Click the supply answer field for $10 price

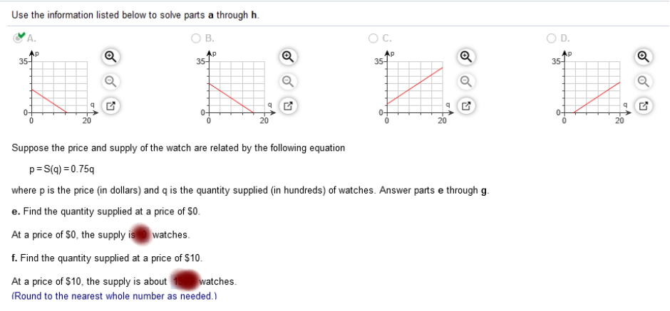pos(185,282)
